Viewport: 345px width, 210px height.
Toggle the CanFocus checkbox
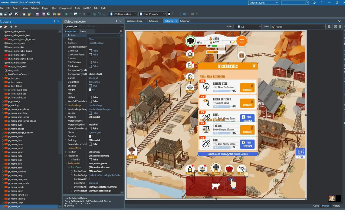90,51
